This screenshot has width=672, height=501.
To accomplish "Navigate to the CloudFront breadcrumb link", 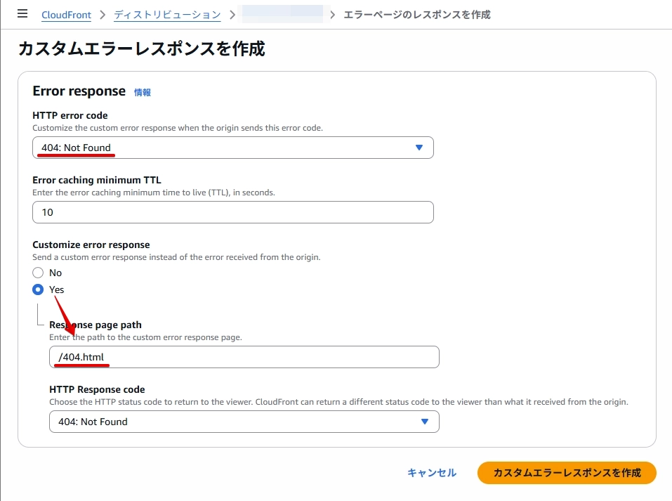I will click(66, 15).
